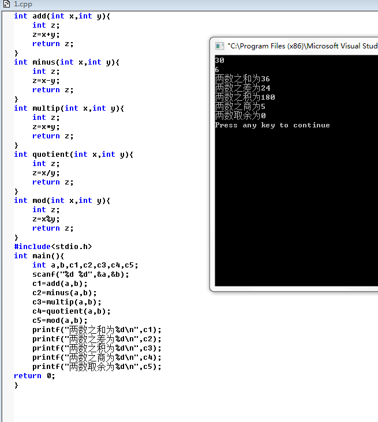Click console output '两数之积为180'
The image size is (378, 422).
click(245, 97)
